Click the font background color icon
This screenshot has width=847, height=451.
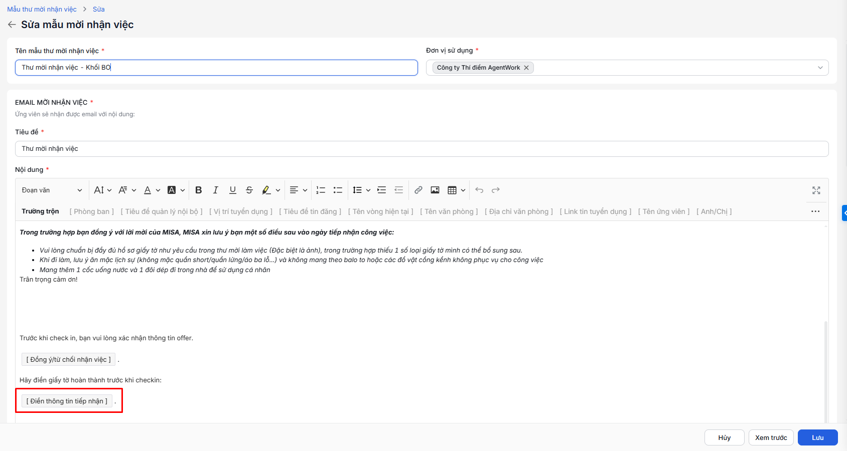[172, 190]
